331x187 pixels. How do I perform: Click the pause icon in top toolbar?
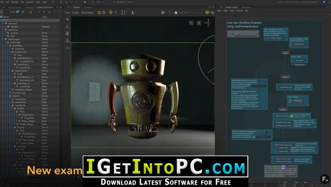103,2
